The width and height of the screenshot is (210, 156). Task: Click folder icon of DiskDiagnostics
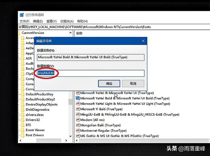tap(23, 109)
